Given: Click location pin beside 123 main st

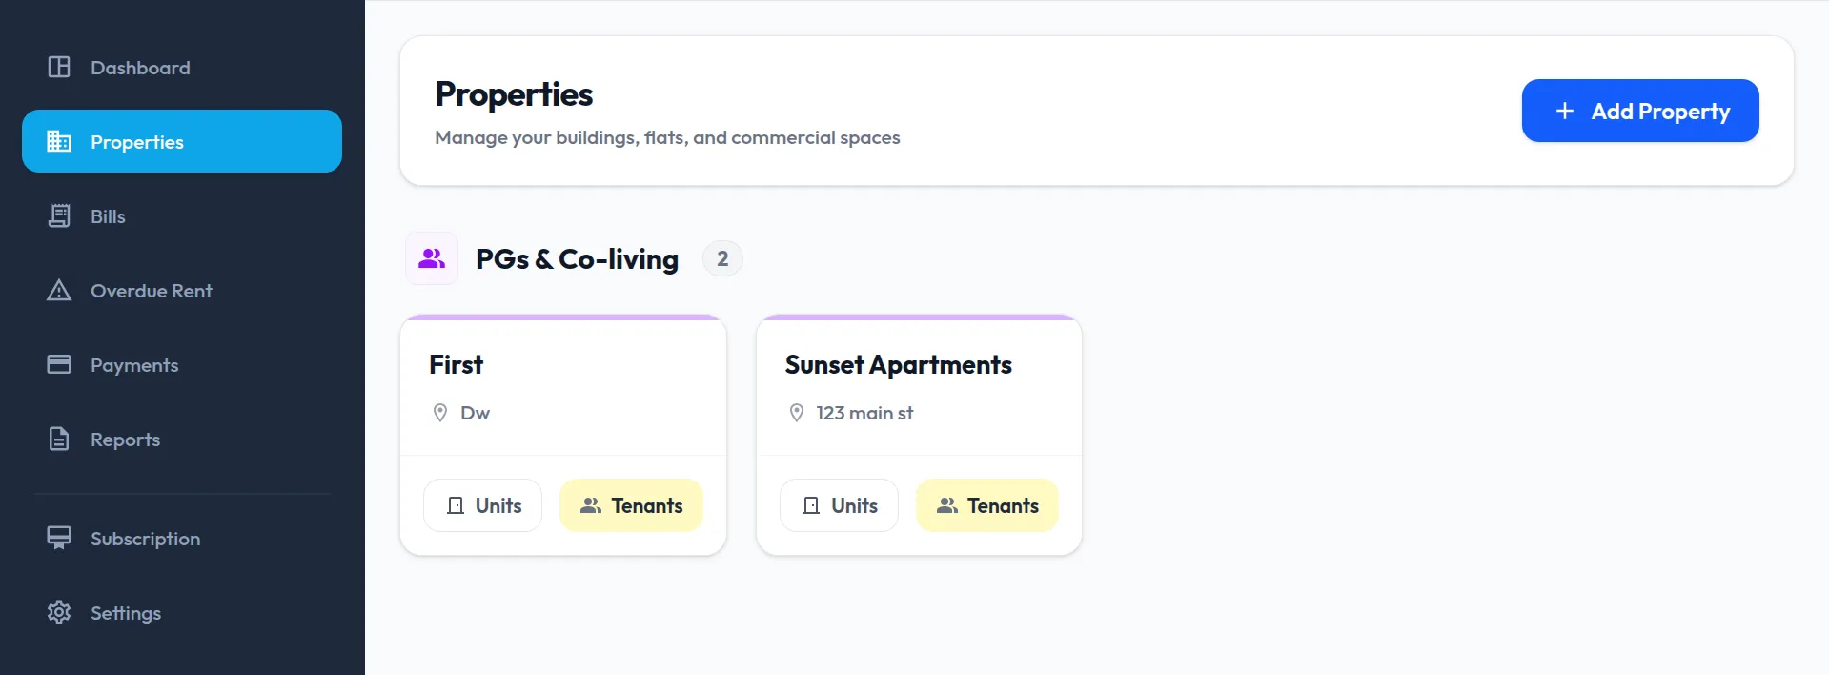Looking at the screenshot, I should tap(797, 413).
